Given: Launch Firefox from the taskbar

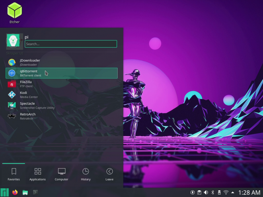Looking at the screenshot, I should pos(15,192).
